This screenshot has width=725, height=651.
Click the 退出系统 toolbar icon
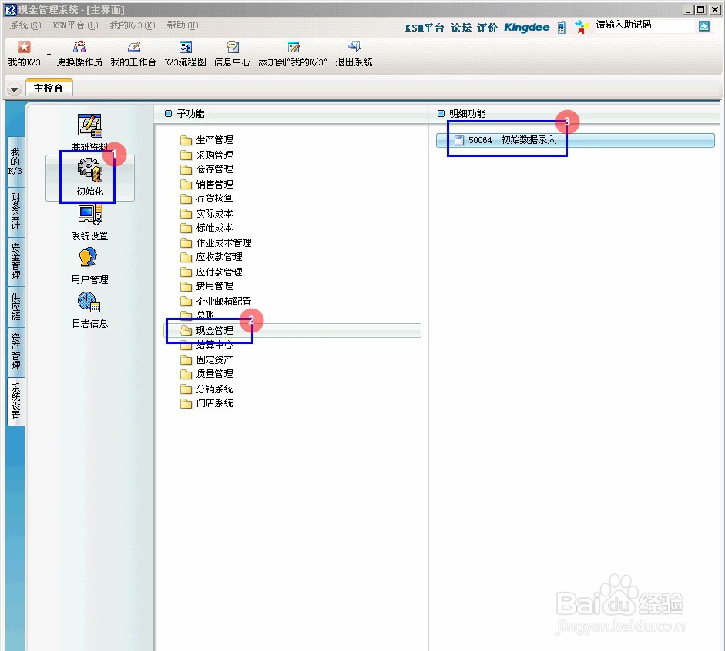click(354, 47)
